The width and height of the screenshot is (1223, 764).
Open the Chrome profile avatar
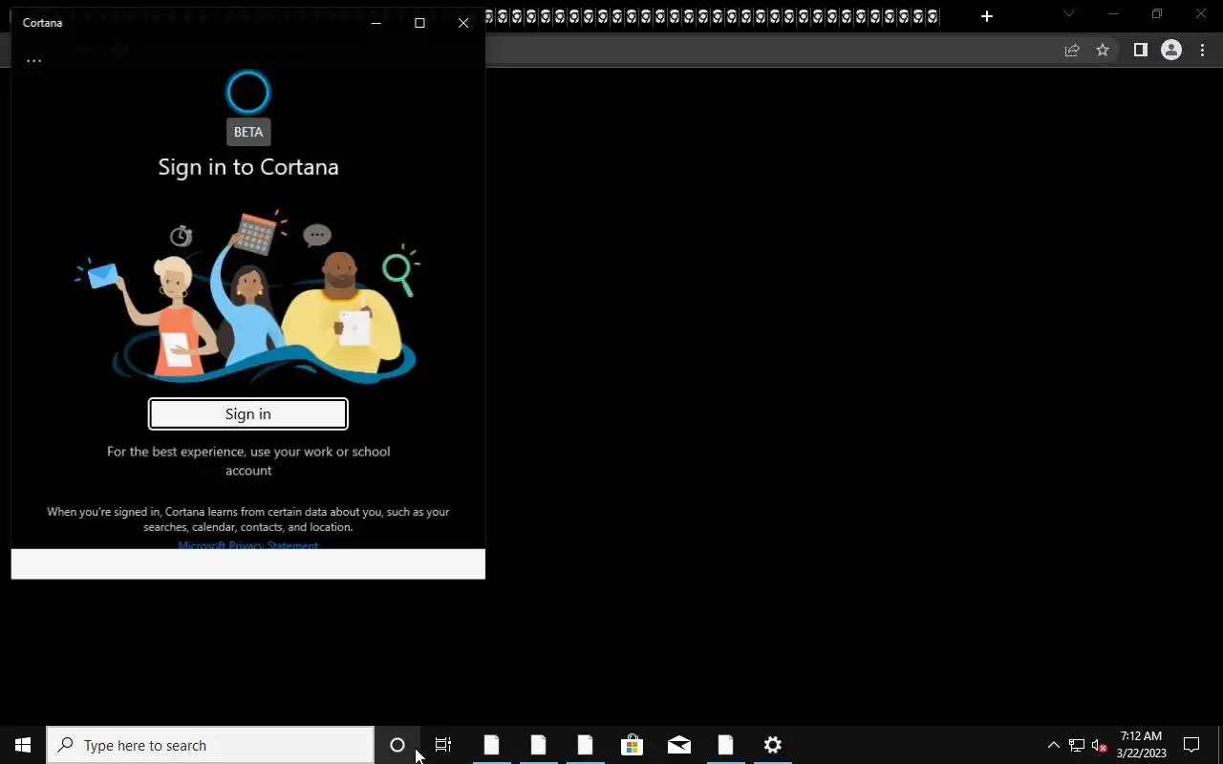click(1171, 51)
